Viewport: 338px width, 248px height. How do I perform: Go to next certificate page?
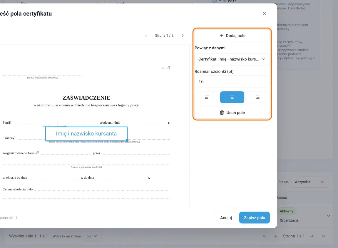point(183,36)
